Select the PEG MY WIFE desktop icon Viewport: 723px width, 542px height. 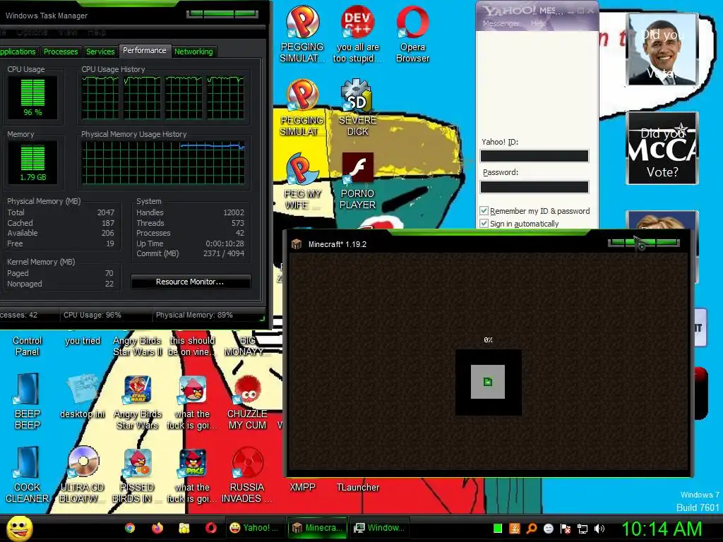[302, 169]
